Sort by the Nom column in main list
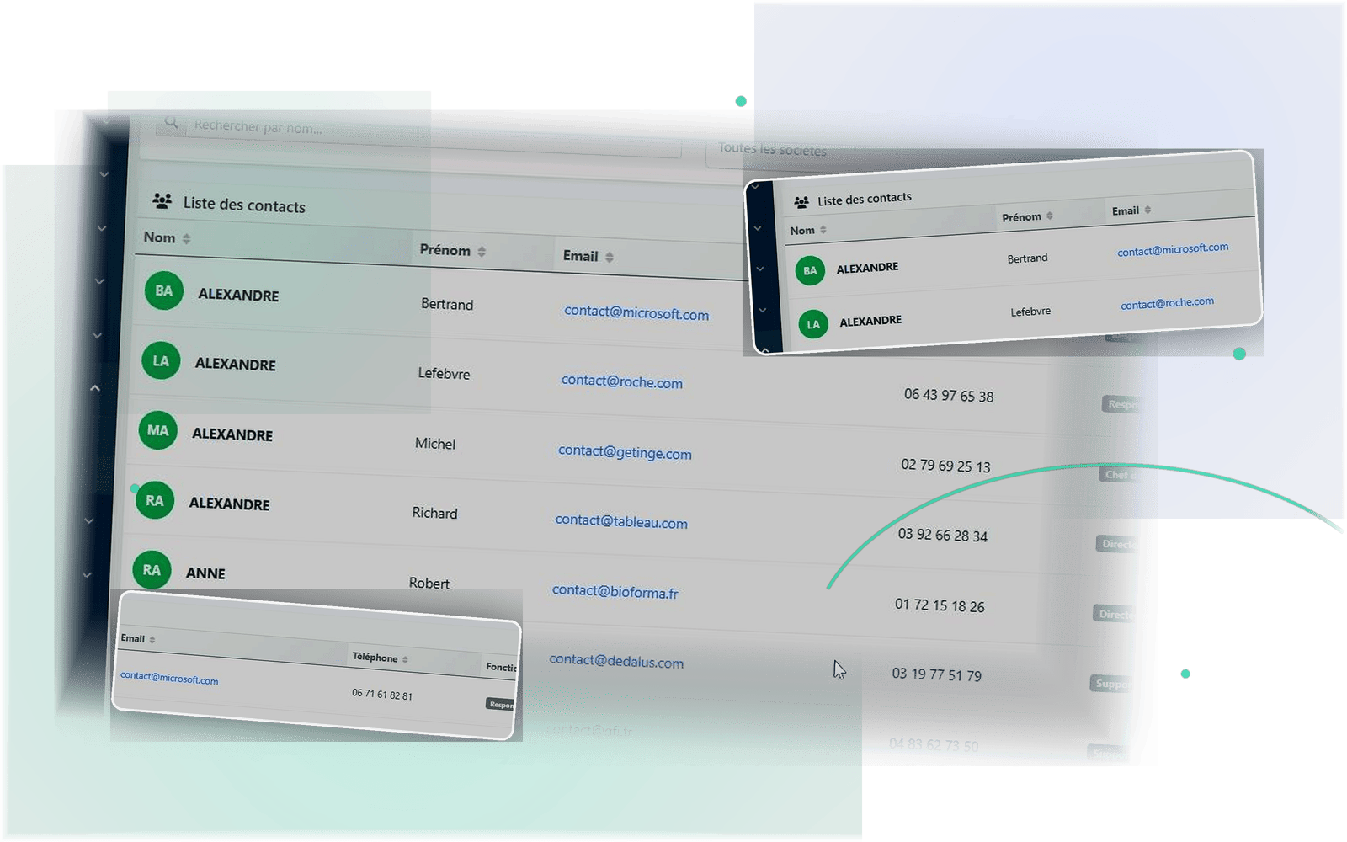The height and width of the screenshot is (842, 1347). point(167,238)
